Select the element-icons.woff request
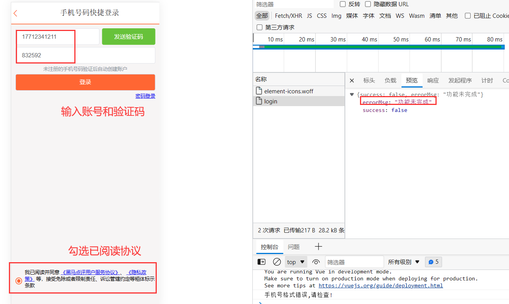Image resolution: width=509 pixels, height=304 pixels. pos(299,91)
